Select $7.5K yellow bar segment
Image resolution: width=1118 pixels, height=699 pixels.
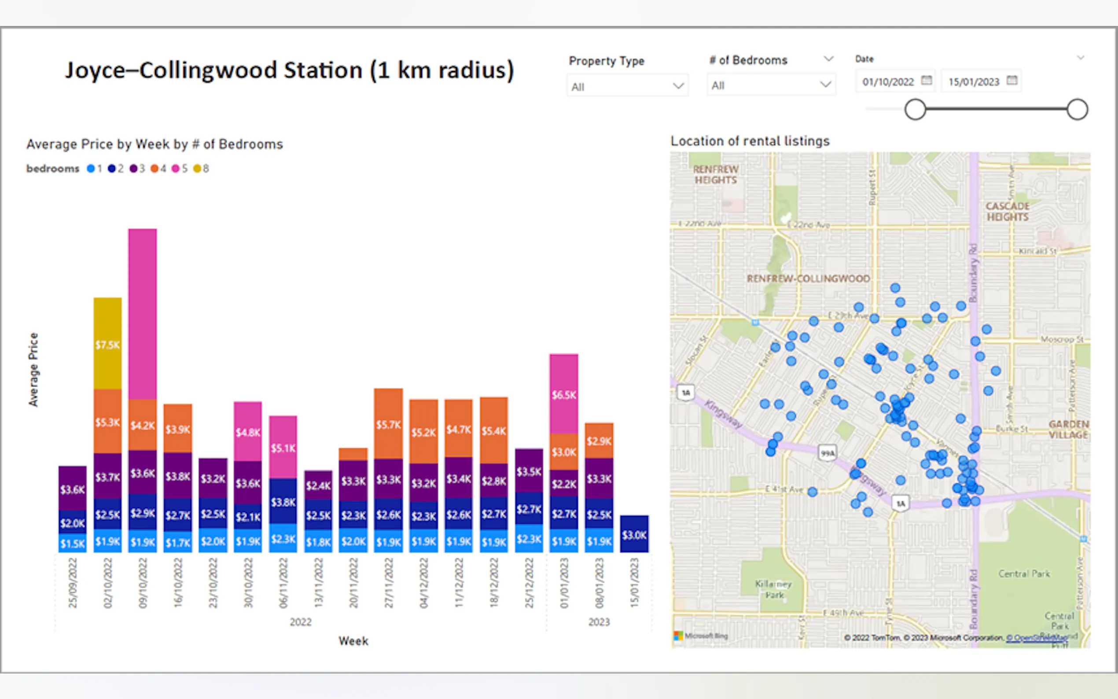pos(108,343)
